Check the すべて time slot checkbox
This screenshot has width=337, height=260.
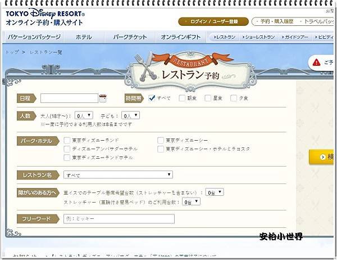152,98
